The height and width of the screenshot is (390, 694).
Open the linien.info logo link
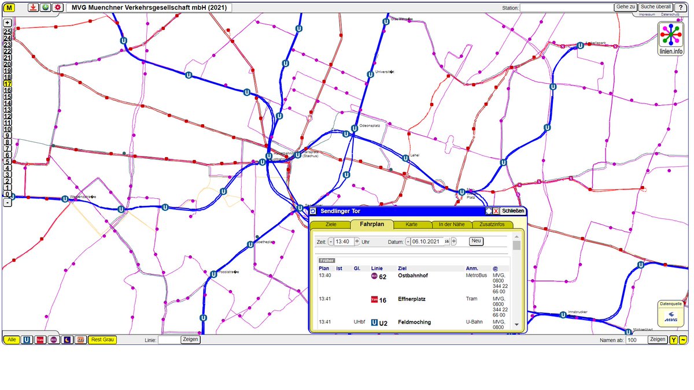point(671,39)
